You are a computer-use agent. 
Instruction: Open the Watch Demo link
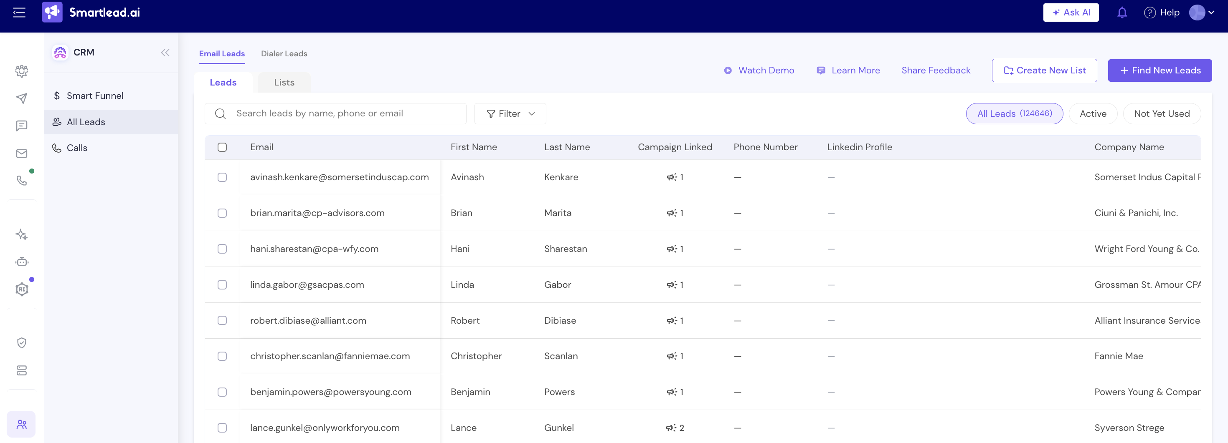pos(759,70)
